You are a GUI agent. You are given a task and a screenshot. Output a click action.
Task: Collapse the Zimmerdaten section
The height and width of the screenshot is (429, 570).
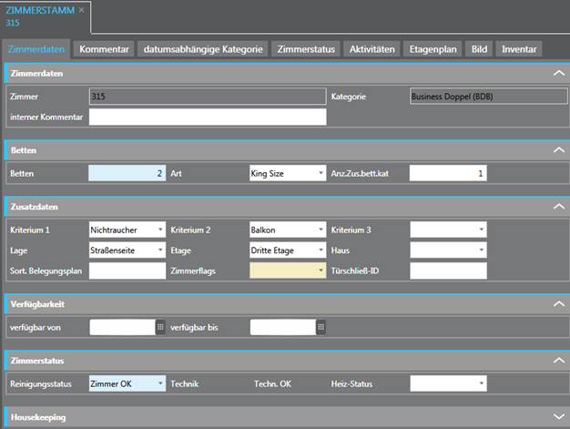(x=558, y=73)
